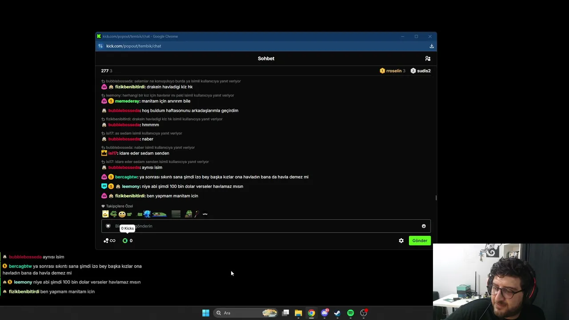
Task: Insert the yellow round face emote
Action: (x=122, y=214)
